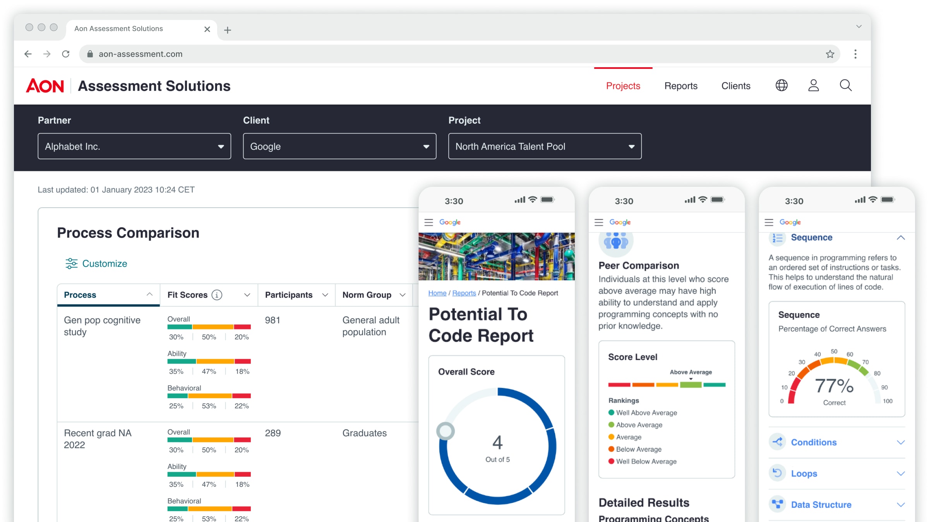Open hamburger menu in Peer Comparison phone

(x=599, y=222)
